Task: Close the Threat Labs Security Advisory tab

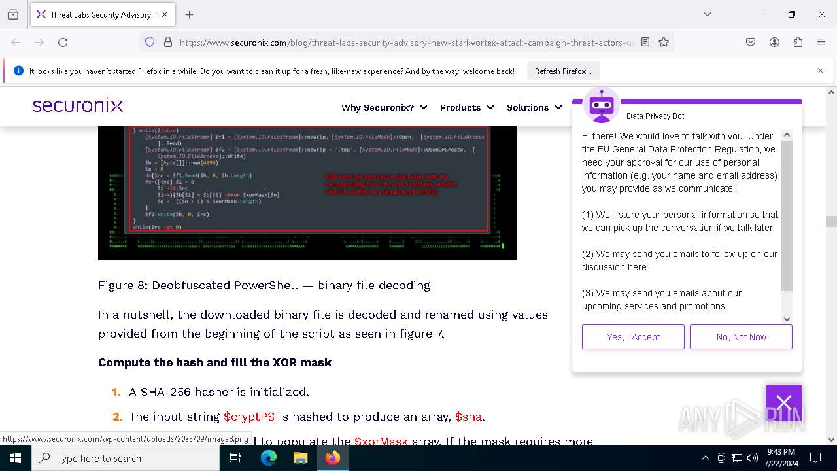Action: pyautogui.click(x=165, y=14)
